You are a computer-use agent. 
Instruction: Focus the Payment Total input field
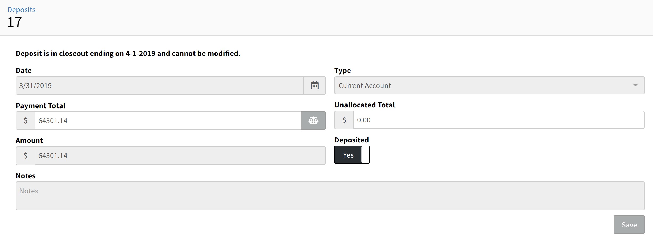coord(168,120)
